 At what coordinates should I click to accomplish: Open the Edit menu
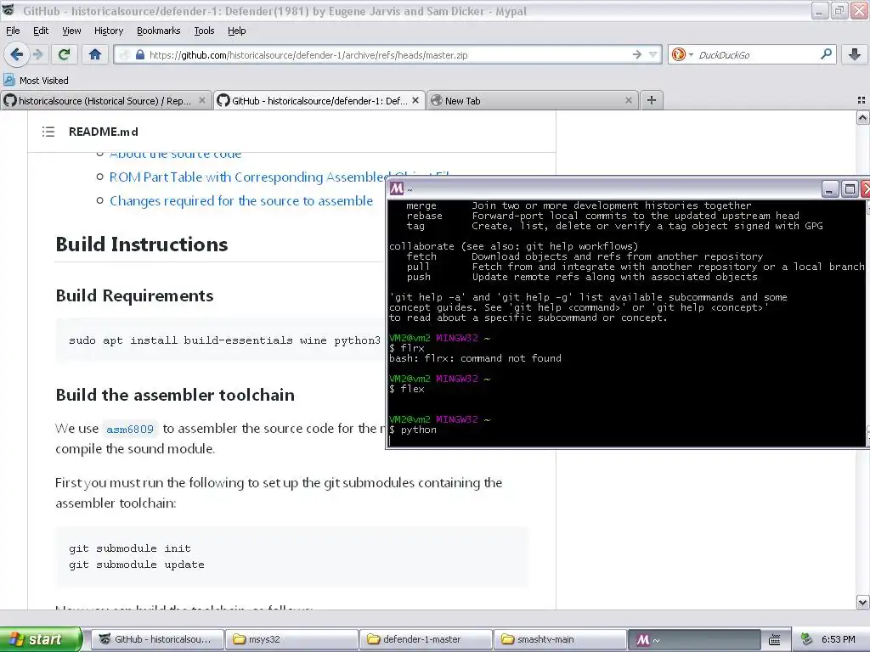click(x=41, y=31)
